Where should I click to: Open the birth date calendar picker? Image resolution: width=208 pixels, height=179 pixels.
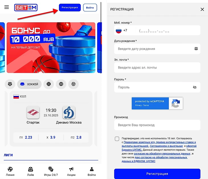coord(196,49)
